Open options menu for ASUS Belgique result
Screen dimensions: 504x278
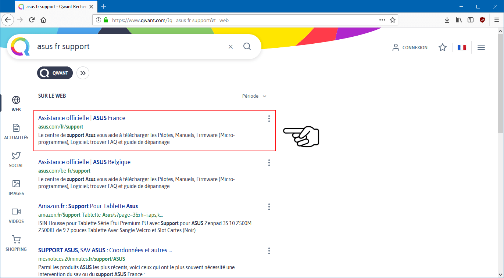[x=269, y=162]
